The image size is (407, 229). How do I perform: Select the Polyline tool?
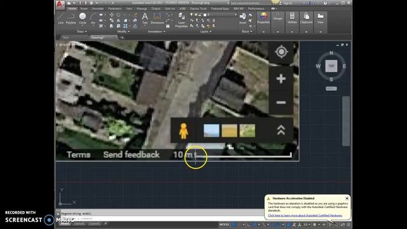pos(71,18)
